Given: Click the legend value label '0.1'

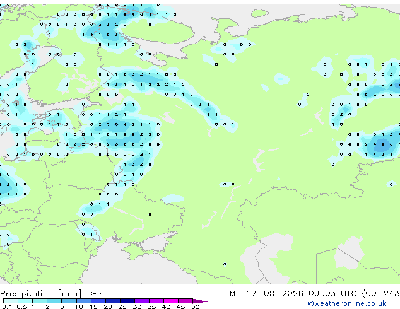Looking at the screenshot, I should click(8, 306).
